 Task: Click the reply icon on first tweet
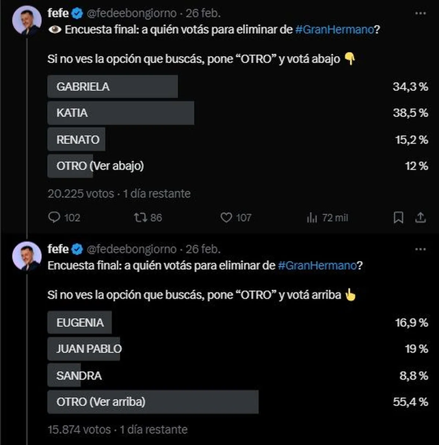coord(55,217)
